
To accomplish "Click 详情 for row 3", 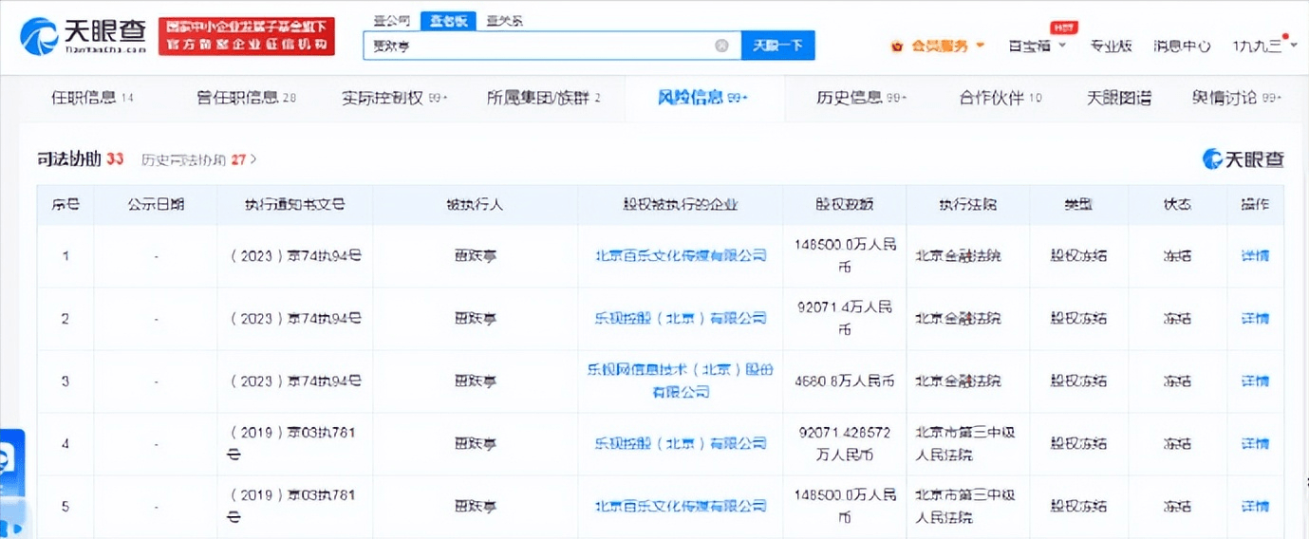I will (x=1255, y=381).
